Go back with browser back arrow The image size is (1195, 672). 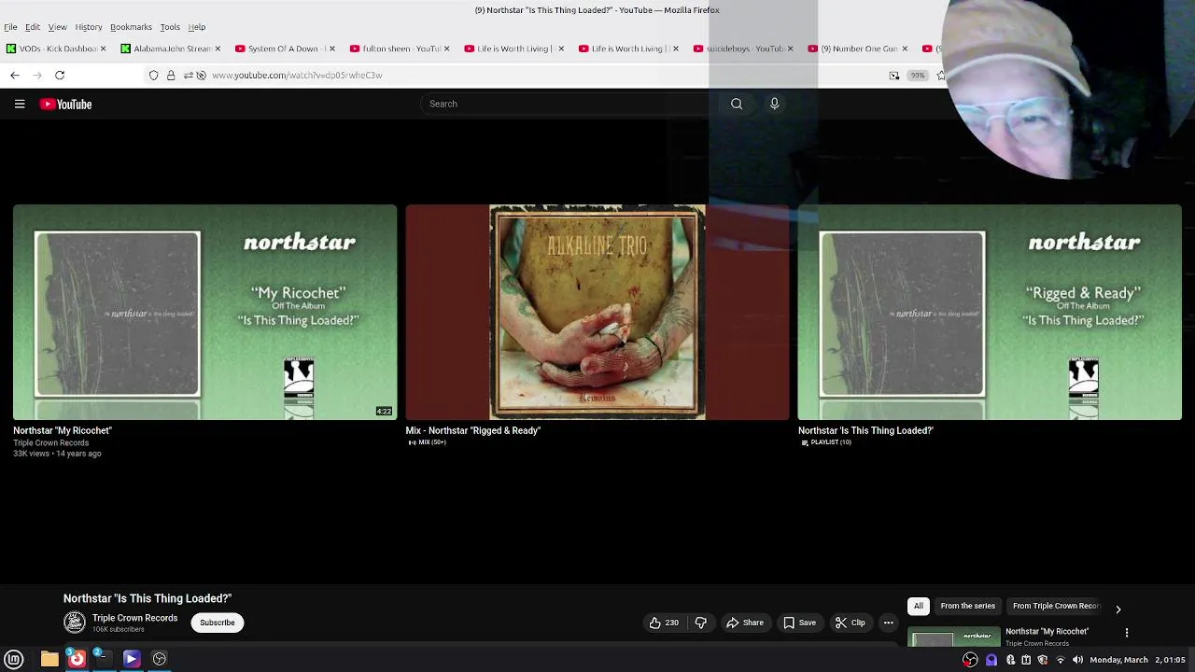point(15,75)
